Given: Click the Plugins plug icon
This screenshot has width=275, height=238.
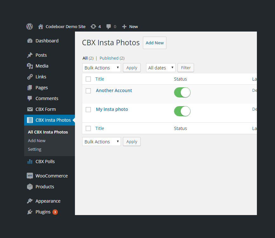Looking at the screenshot, I should coord(30,212).
